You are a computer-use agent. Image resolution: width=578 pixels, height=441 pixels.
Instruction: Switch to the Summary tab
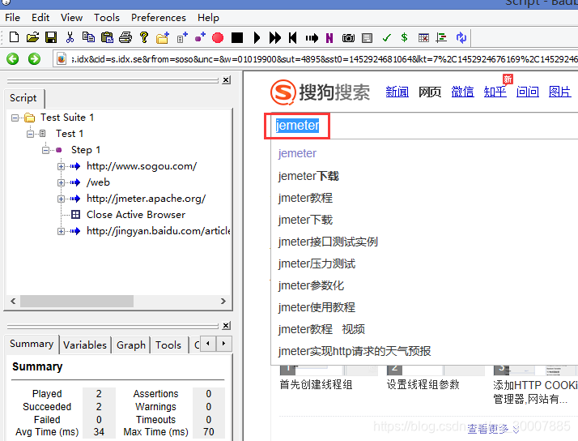[x=32, y=344]
